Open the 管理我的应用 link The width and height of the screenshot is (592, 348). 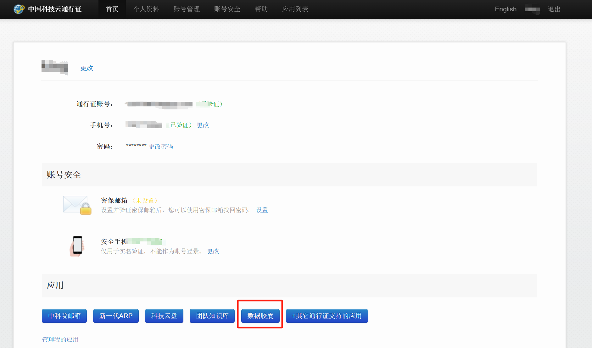pos(60,340)
